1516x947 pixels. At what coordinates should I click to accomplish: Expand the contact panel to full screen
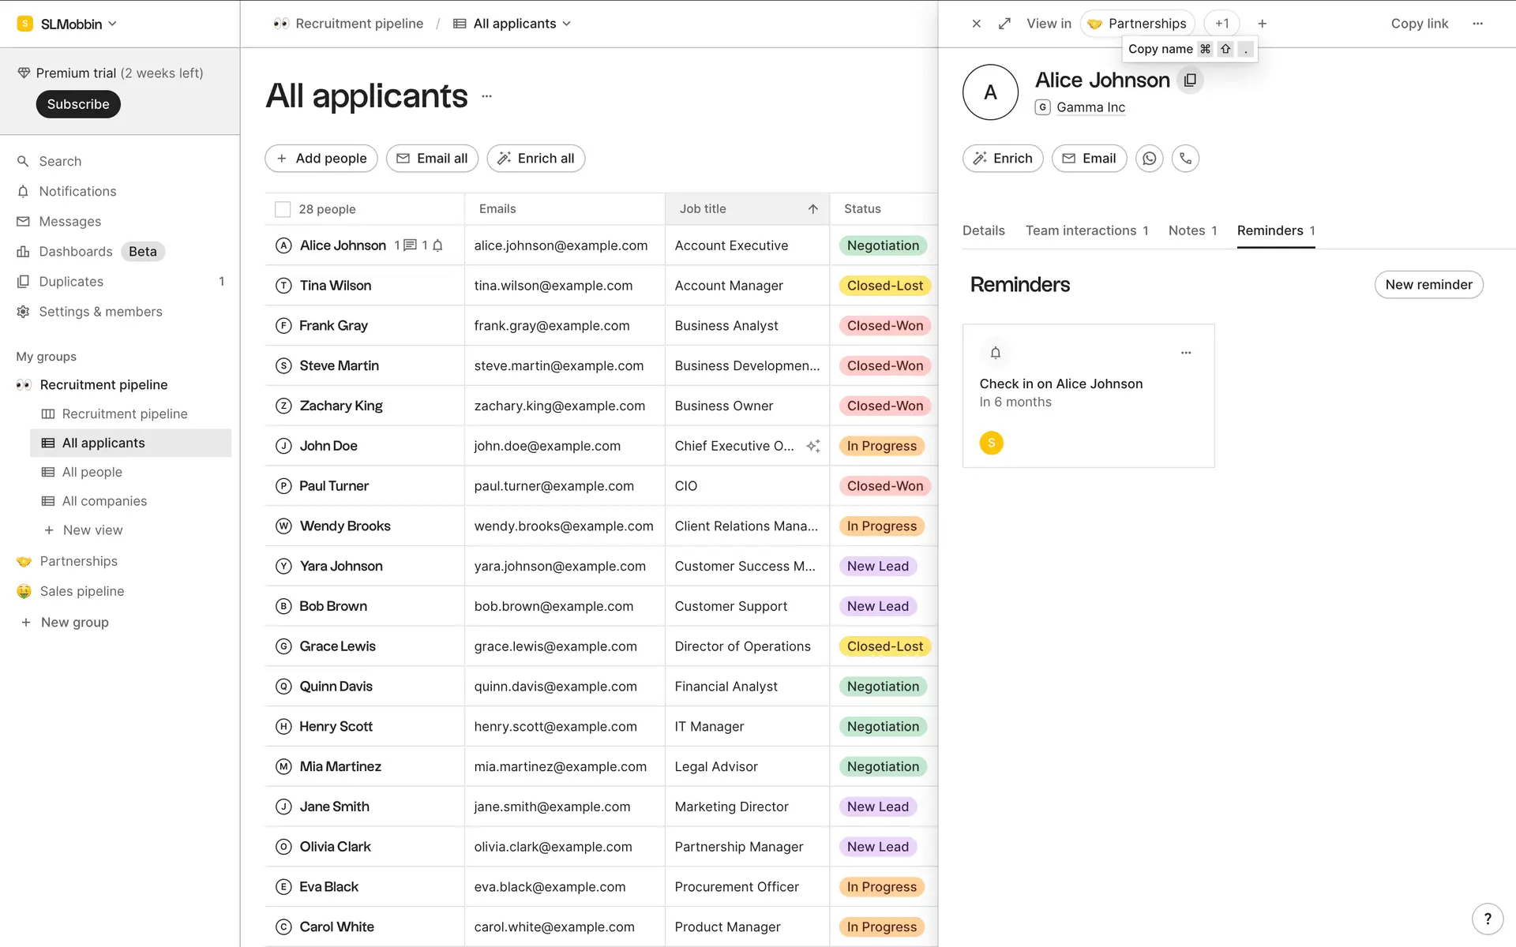(x=1004, y=24)
